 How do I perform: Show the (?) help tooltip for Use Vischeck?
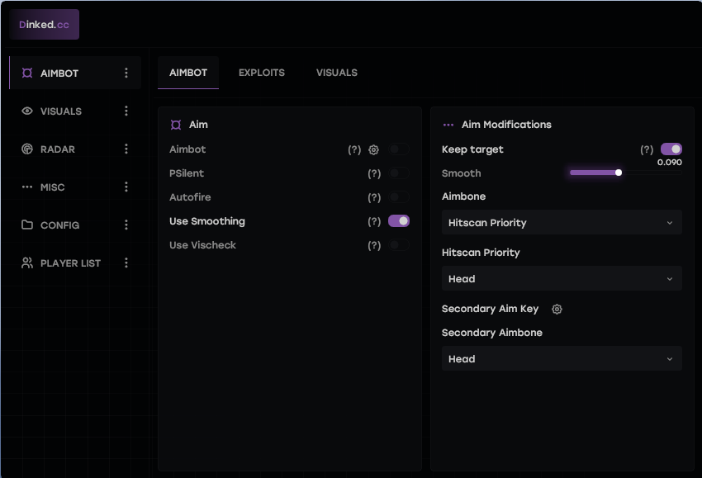(x=374, y=245)
